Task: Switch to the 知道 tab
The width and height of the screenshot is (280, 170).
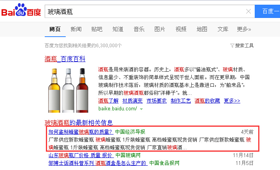Action: coord(118,29)
